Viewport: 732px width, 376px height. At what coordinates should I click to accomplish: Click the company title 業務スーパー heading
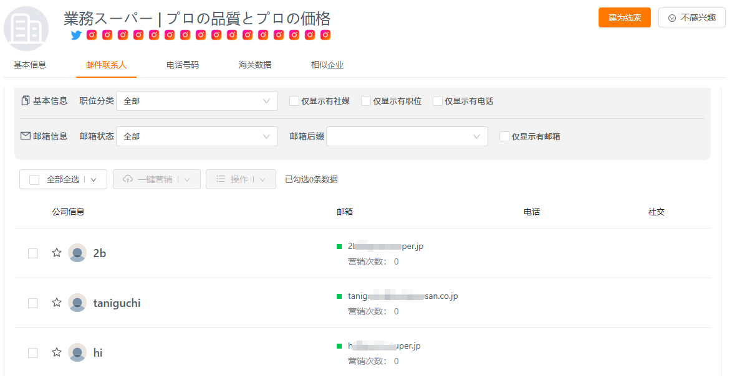click(197, 19)
